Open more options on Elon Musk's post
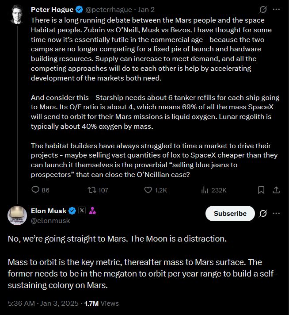This screenshot has width=289, height=315. (277, 213)
